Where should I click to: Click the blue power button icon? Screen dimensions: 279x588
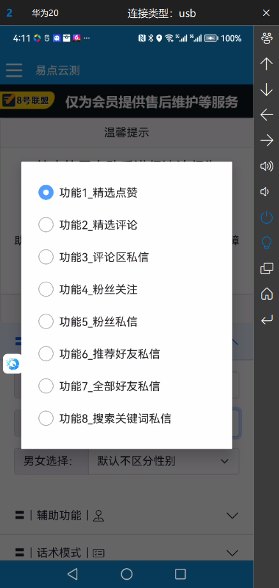click(267, 217)
